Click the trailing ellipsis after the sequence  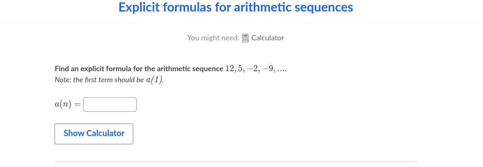[282, 69]
